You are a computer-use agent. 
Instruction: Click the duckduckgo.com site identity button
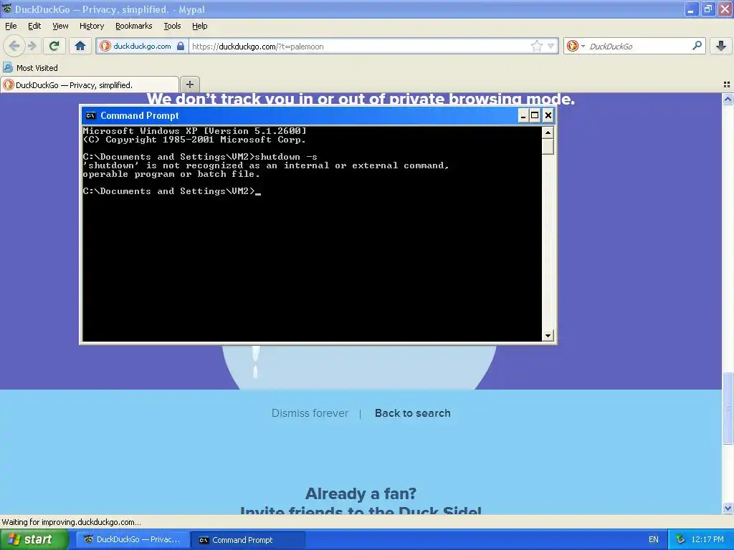coord(142,46)
